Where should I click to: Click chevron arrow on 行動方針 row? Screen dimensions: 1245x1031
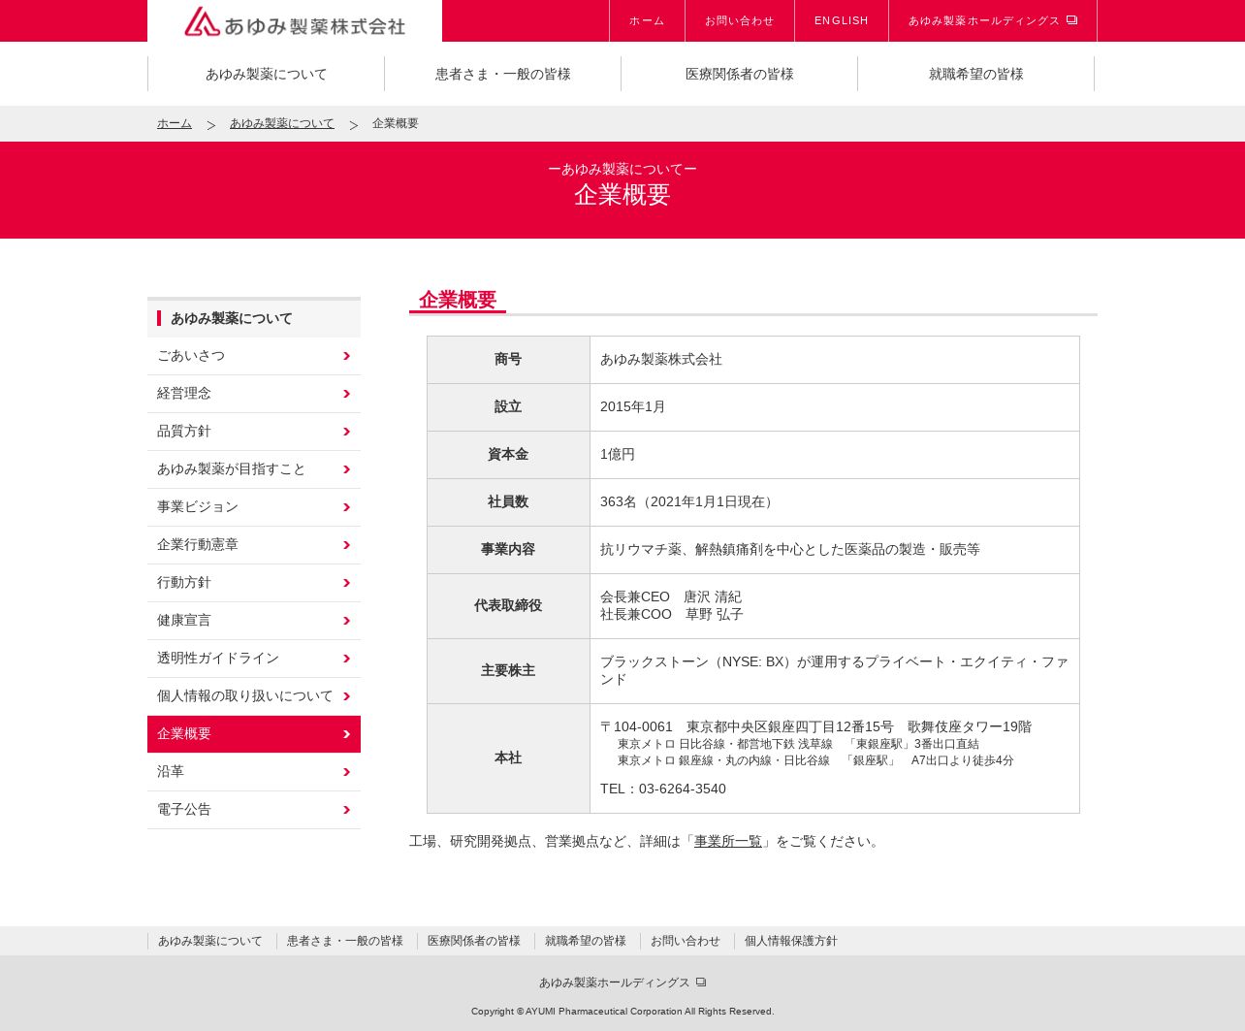[346, 583]
